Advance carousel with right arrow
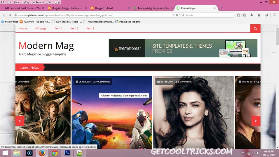279x157 pixels. tap(256, 121)
